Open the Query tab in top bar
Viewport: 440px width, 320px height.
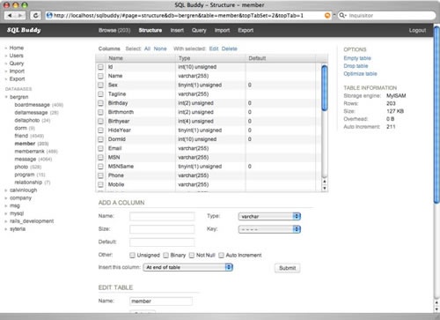(x=199, y=30)
